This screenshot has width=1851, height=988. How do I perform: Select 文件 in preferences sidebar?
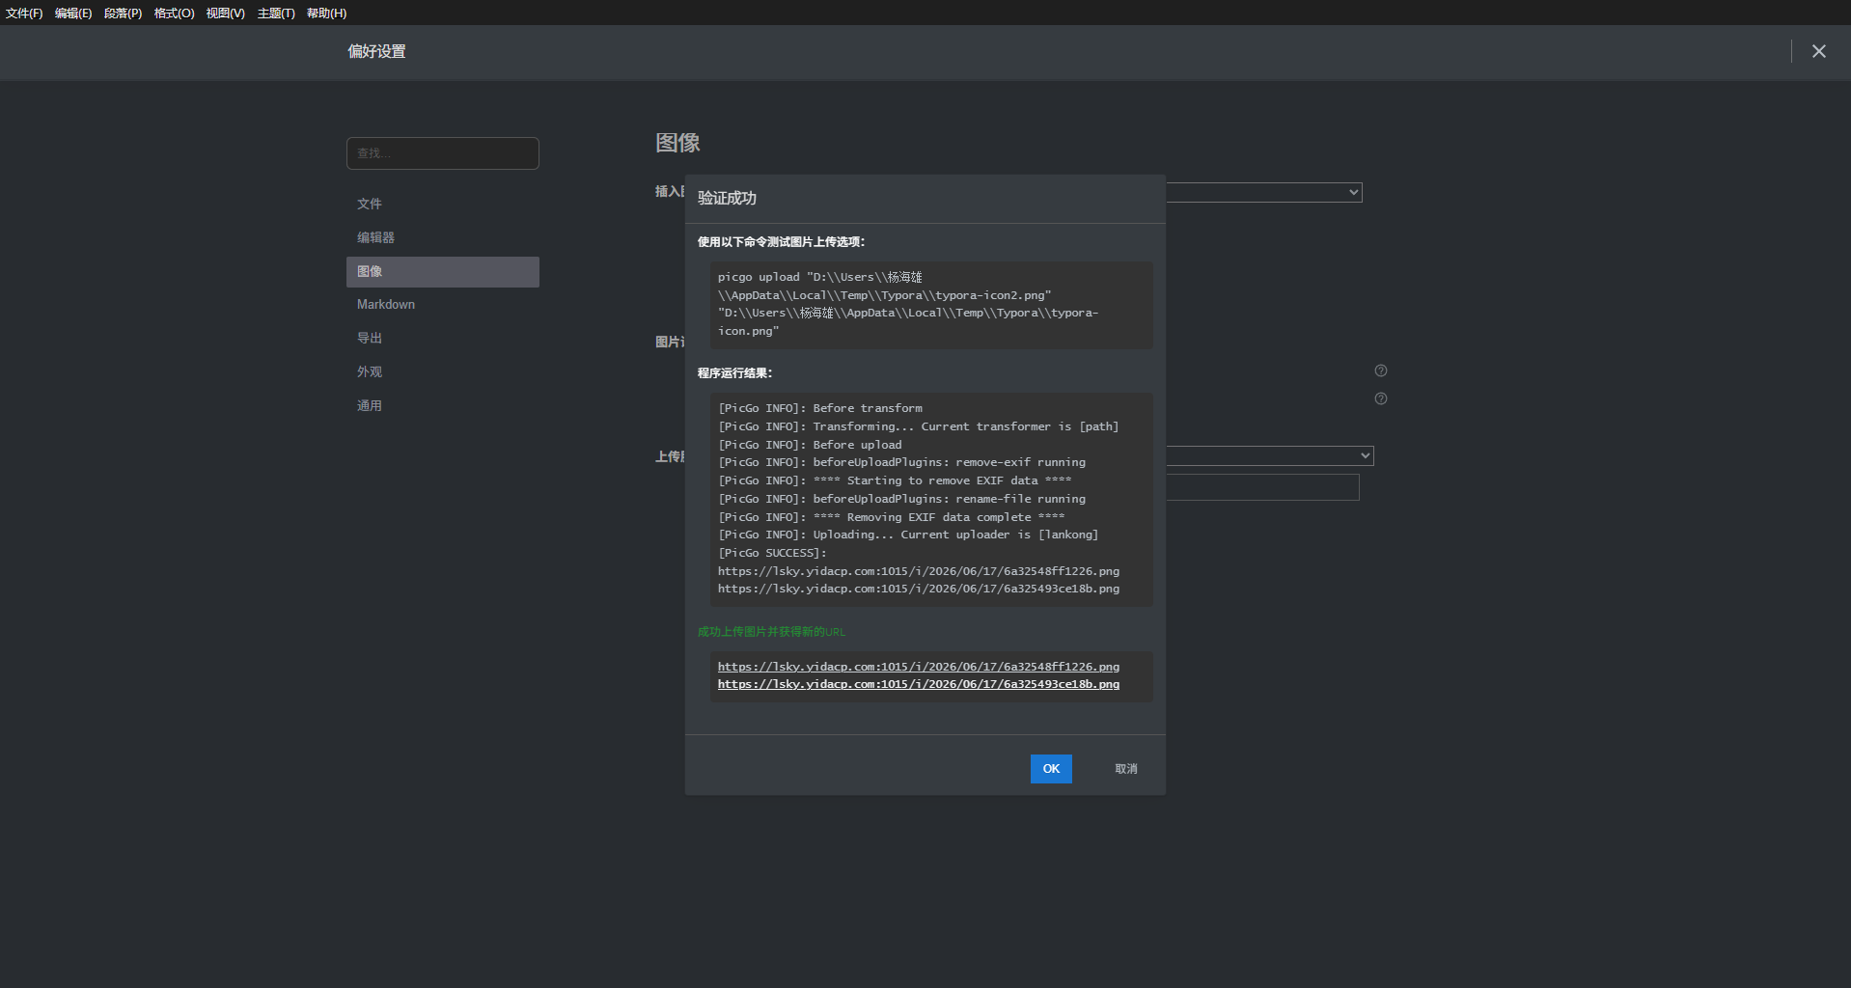[x=443, y=204]
